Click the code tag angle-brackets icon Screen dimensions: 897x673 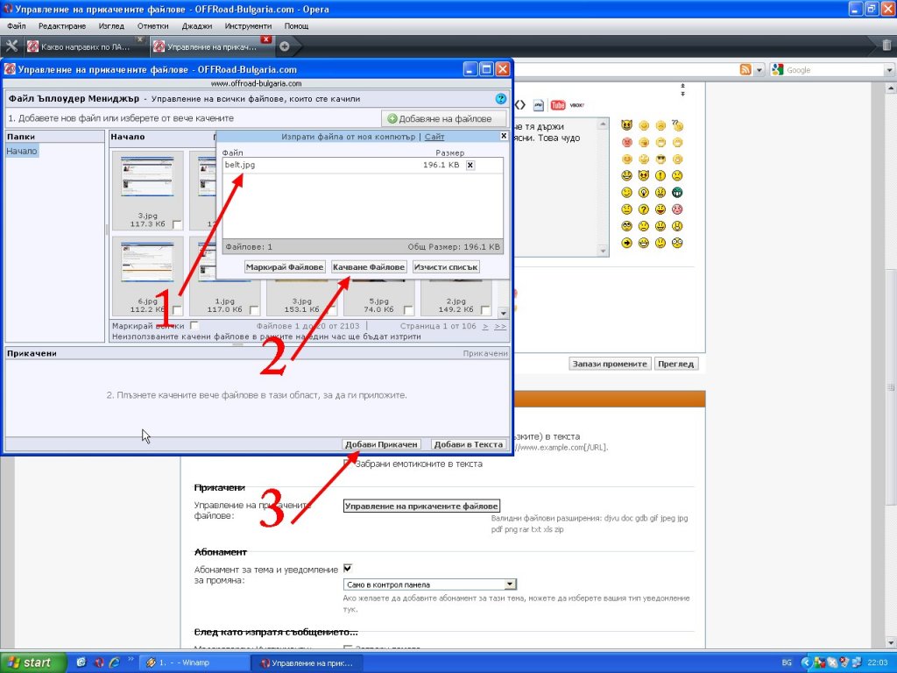[520, 105]
